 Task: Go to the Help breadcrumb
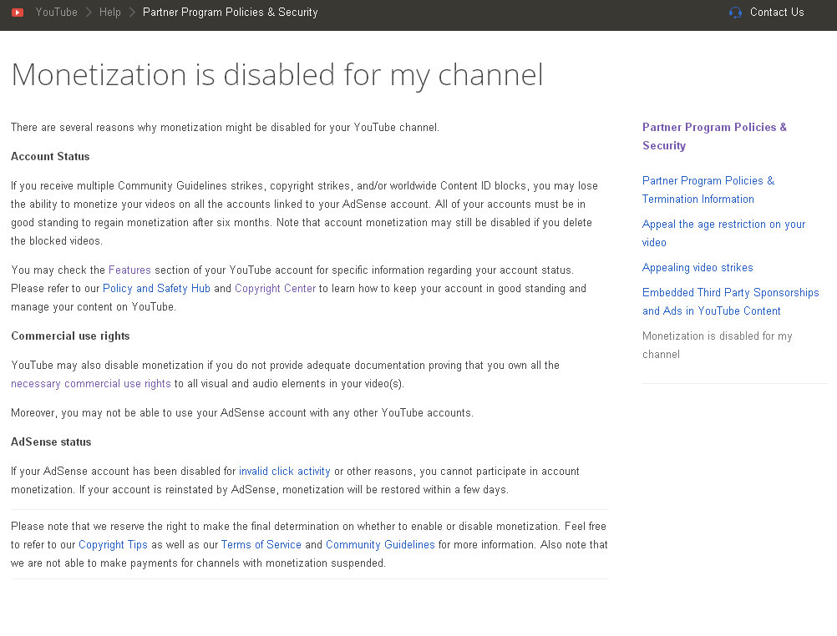[x=110, y=13]
